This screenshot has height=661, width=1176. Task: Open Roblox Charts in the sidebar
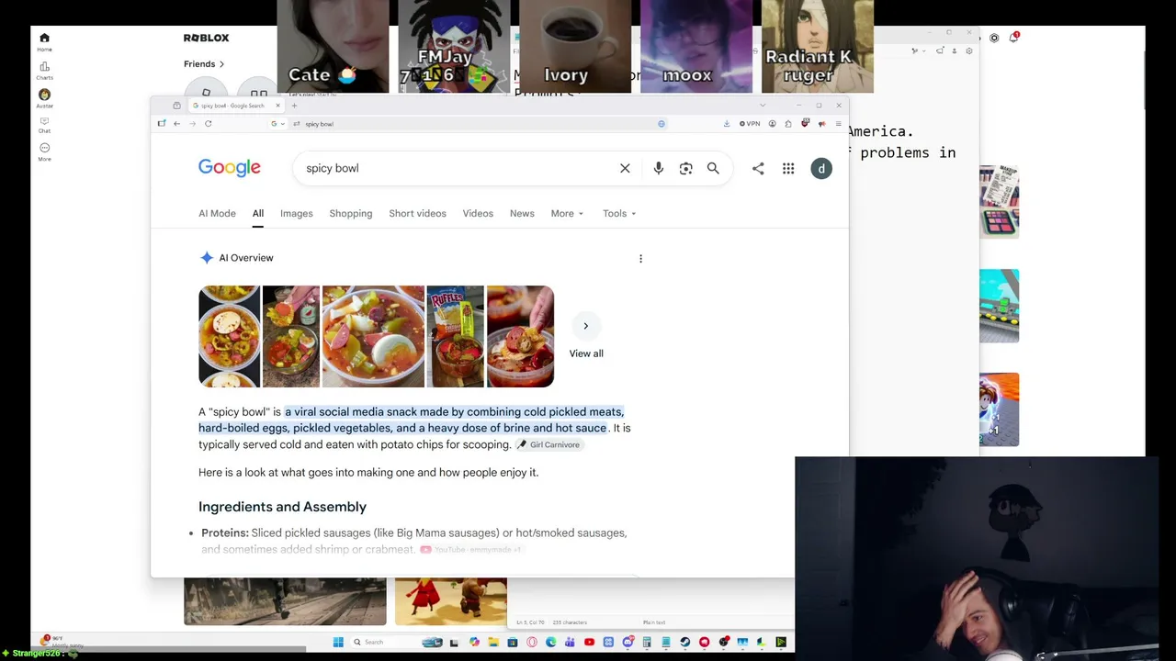[44, 70]
